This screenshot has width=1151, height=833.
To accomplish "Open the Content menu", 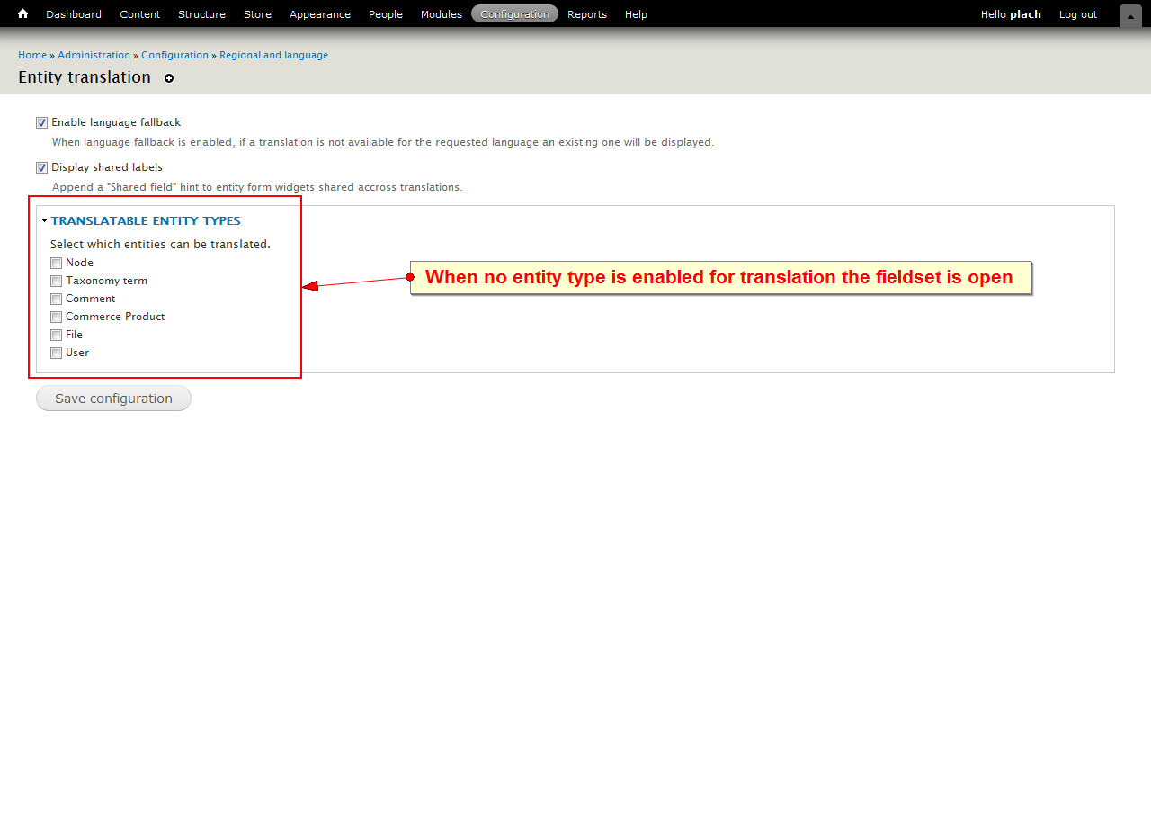I will [140, 13].
